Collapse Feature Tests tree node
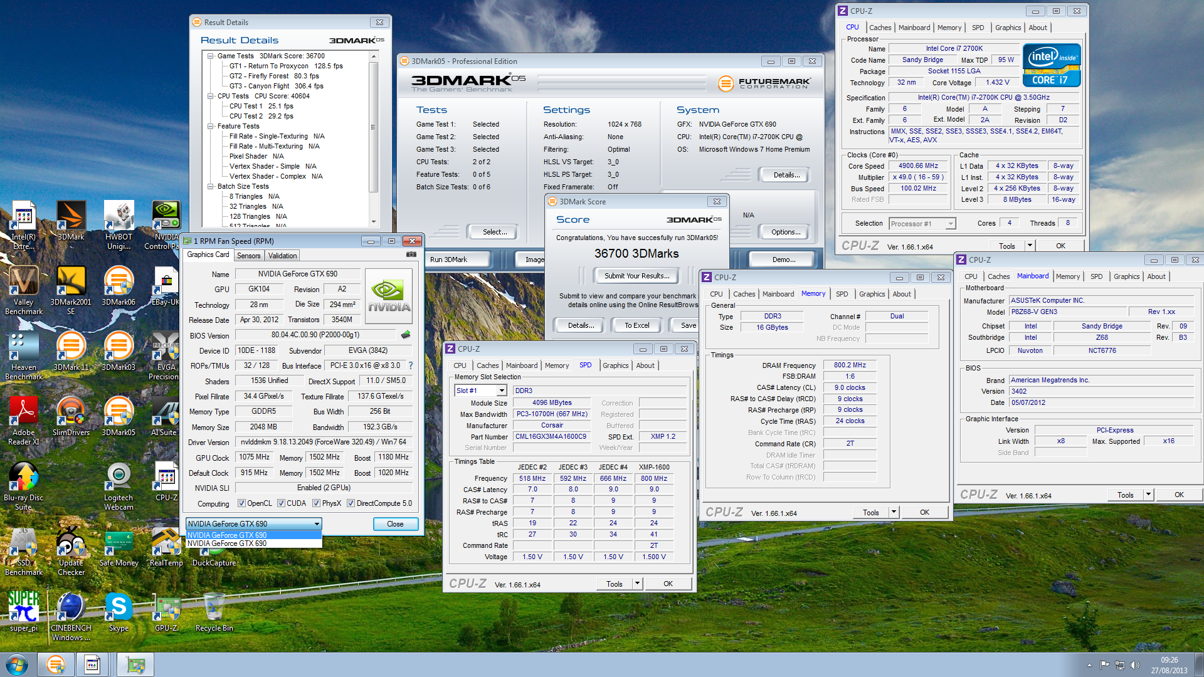The image size is (1204, 677). [211, 126]
